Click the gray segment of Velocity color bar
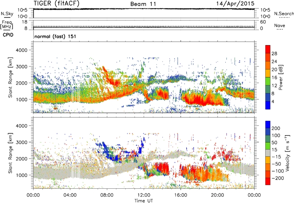Image resolution: width=294 pixels, height=203 pixels. (268, 153)
